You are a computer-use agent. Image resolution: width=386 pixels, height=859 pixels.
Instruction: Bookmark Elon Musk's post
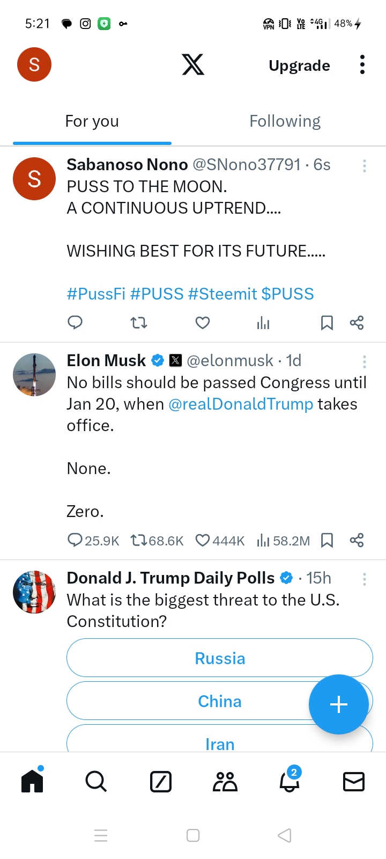coord(326,540)
